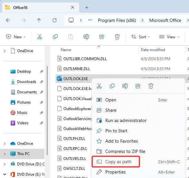Select file OUTLRPC.DLL
Viewport: 189px width, 178px height.
pyautogui.click(x=75, y=149)
